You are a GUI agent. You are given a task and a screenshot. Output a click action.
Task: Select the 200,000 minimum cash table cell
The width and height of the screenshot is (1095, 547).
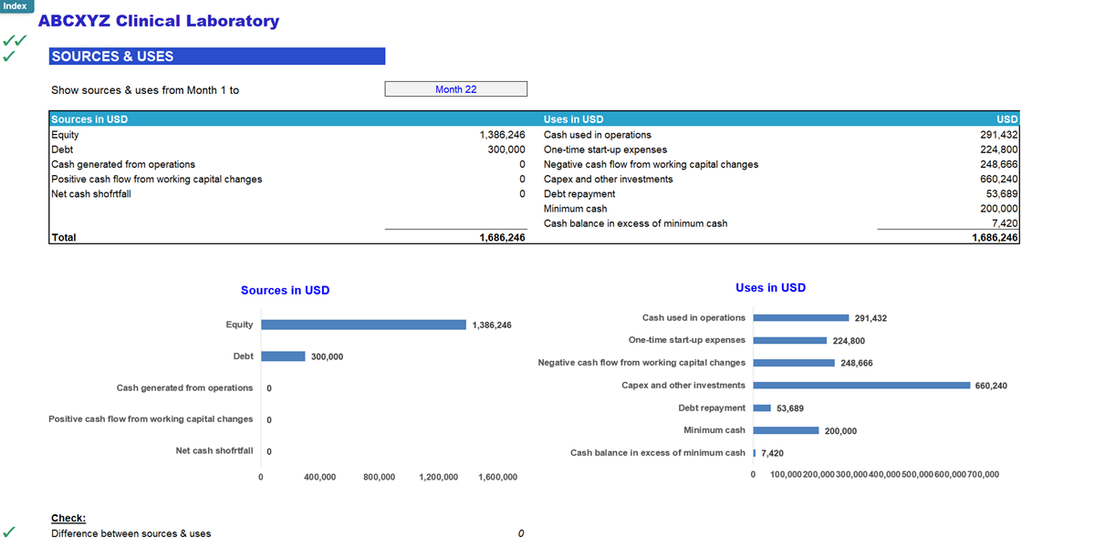(x=999, y=209)
